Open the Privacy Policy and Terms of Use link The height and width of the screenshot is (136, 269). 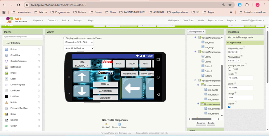pos(116,133)
